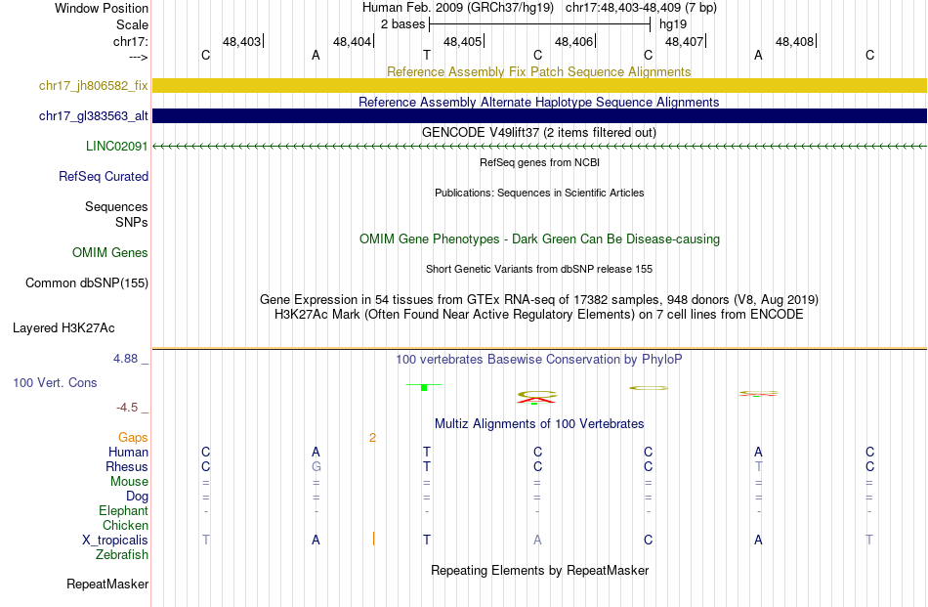
Task: Click the Human species label
Action: coord(128,453)
